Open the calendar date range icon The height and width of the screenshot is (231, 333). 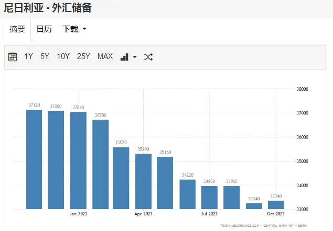click(13, 57)
